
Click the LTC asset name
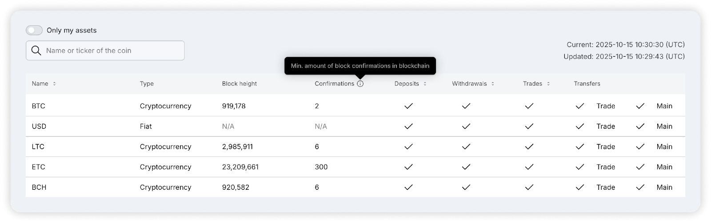tap(38, 147)
